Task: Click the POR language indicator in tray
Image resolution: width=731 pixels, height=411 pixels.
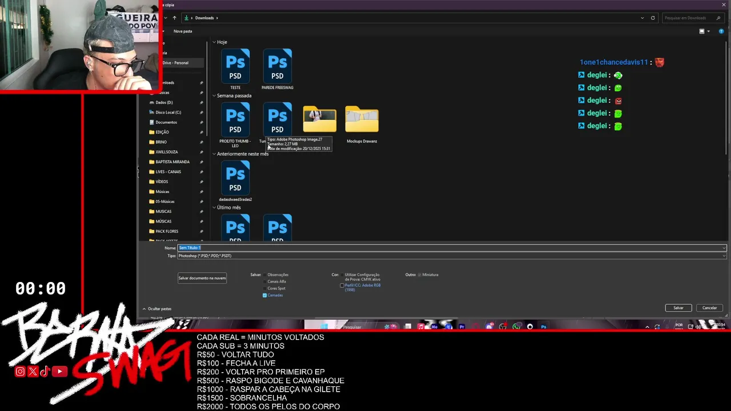Action: click(679, 326)
